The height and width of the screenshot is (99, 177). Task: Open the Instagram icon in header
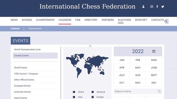click(152, 7)
